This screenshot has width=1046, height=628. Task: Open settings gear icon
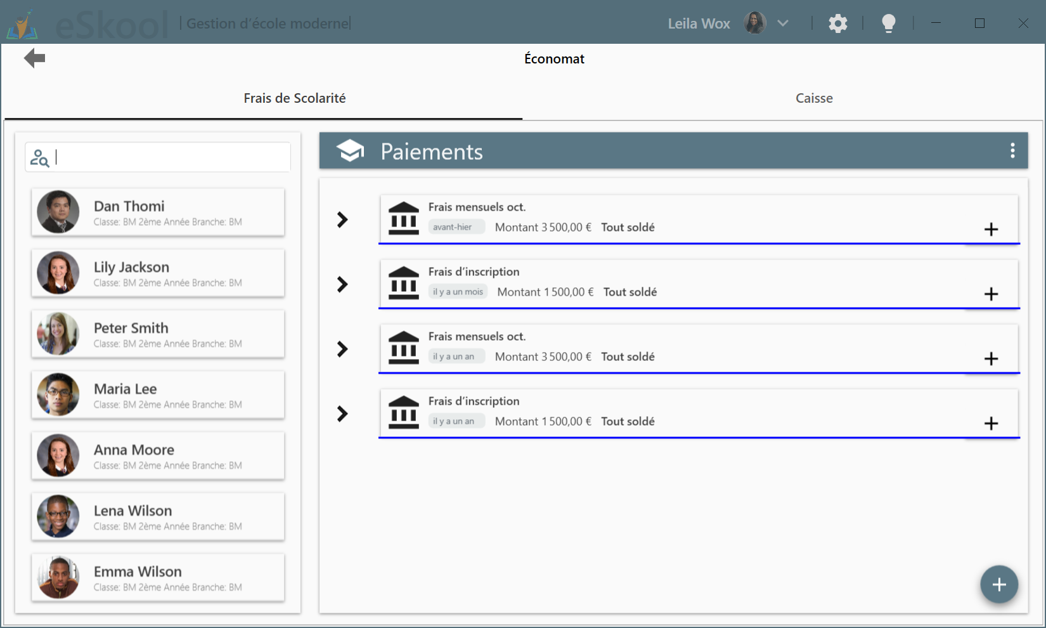tap(837, 24)
